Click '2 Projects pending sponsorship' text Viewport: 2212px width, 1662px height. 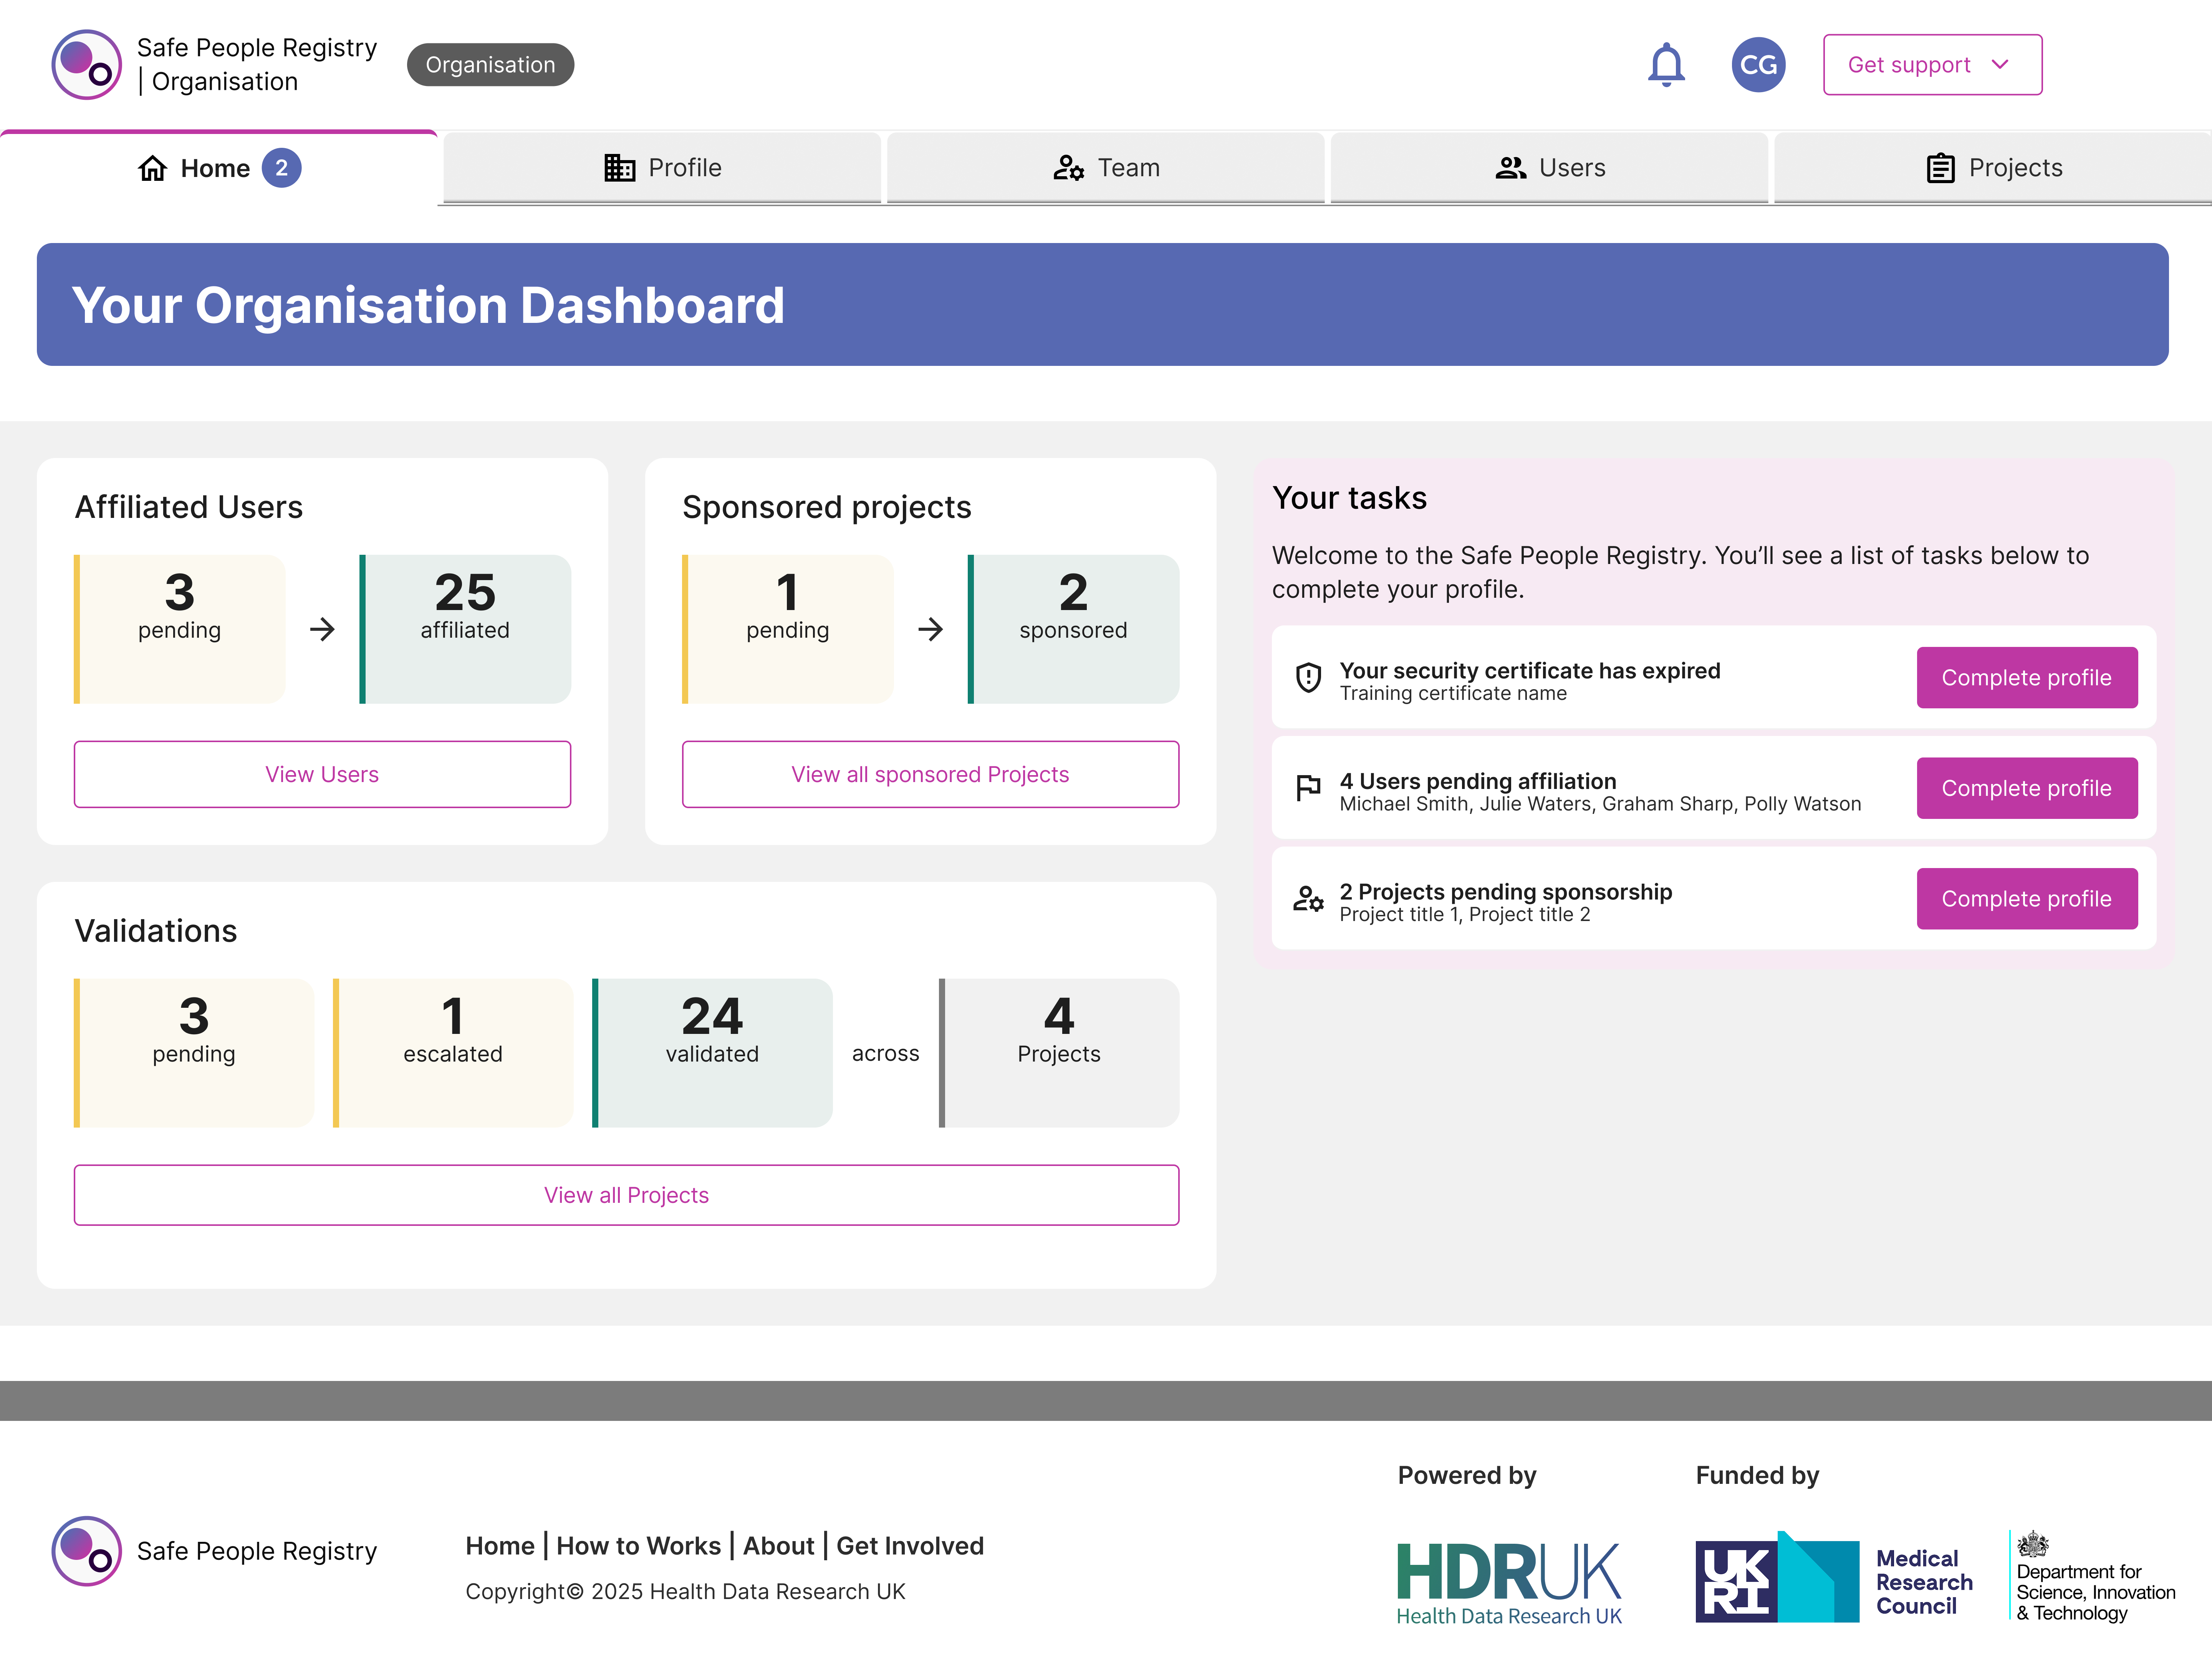coord(1506,891)
